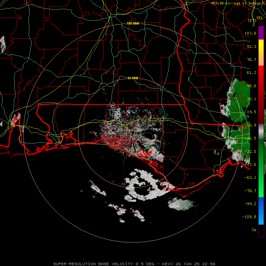
Task: Select the 61.2 velocity scale value
Action: click(x=252, y=73)
